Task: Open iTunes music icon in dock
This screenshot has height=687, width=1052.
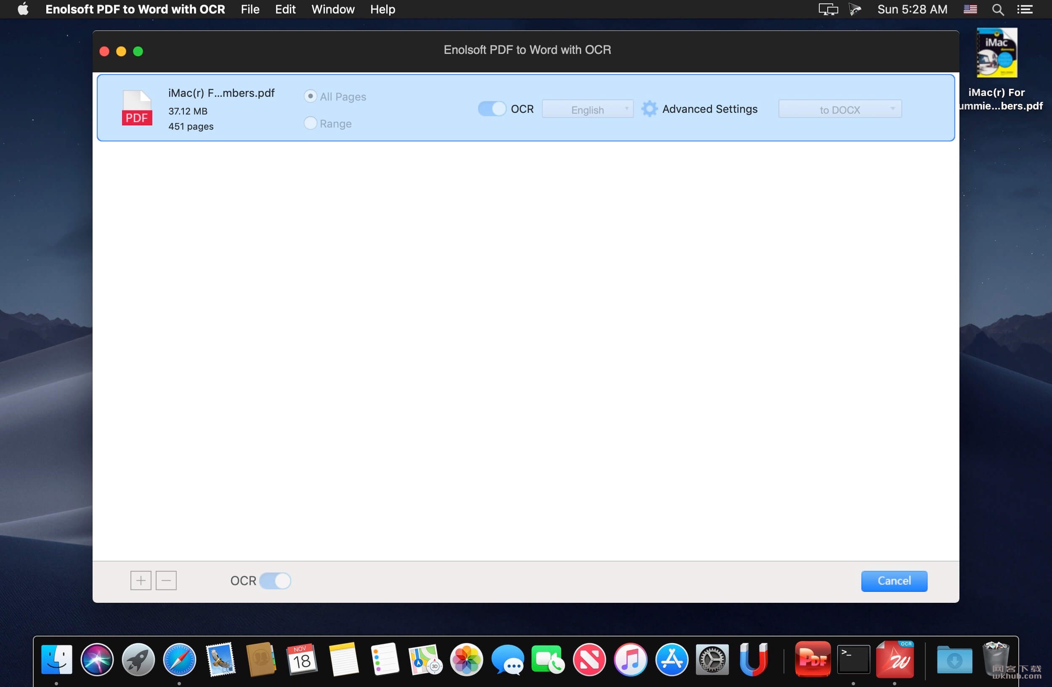Action: pos(630,660)
